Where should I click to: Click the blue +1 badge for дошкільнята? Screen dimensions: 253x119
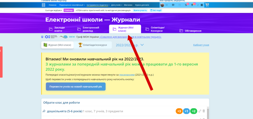click(186, 111)
